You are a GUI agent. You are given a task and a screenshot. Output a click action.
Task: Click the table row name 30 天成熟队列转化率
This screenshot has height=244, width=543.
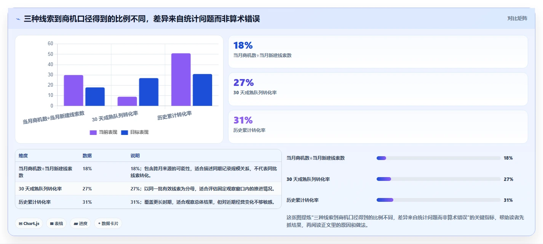[40, 189]
